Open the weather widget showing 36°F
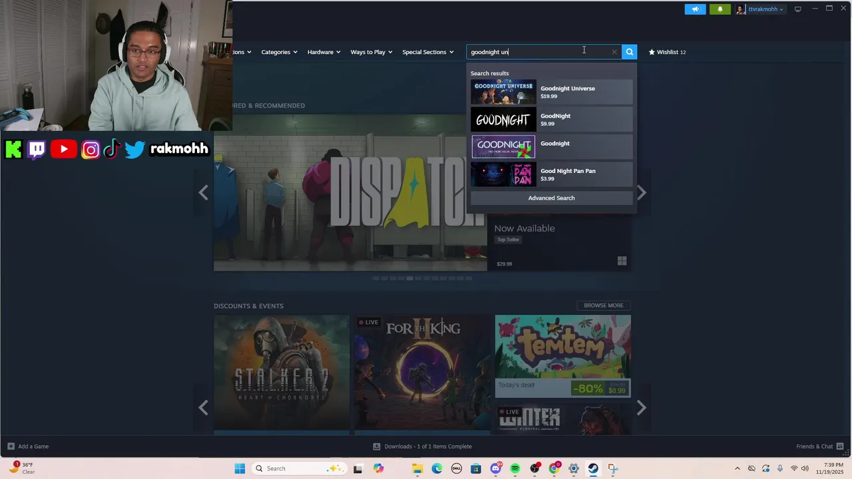The height and width of the screenshot is (479, 852). 21,468
